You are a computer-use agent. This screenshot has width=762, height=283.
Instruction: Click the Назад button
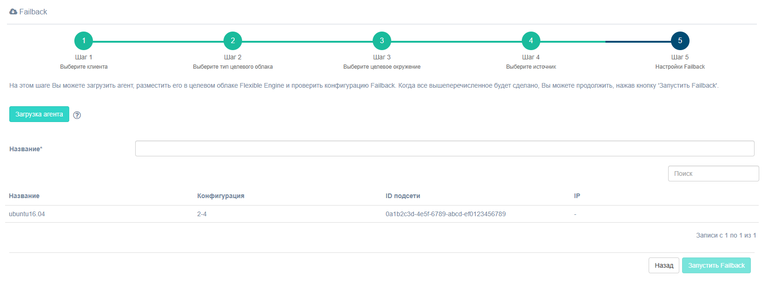[x=664, y=265]
